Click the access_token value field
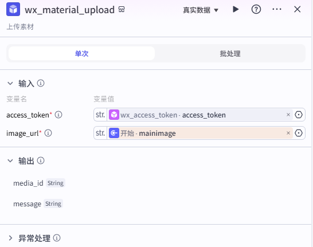This screenshot has width=313, height=247. tap(200, 115)
